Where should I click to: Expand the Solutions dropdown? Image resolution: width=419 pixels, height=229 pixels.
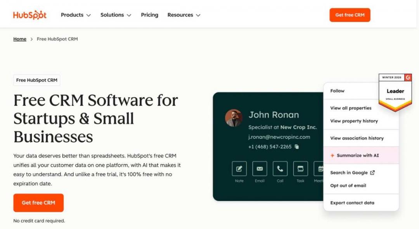[116, 15]
